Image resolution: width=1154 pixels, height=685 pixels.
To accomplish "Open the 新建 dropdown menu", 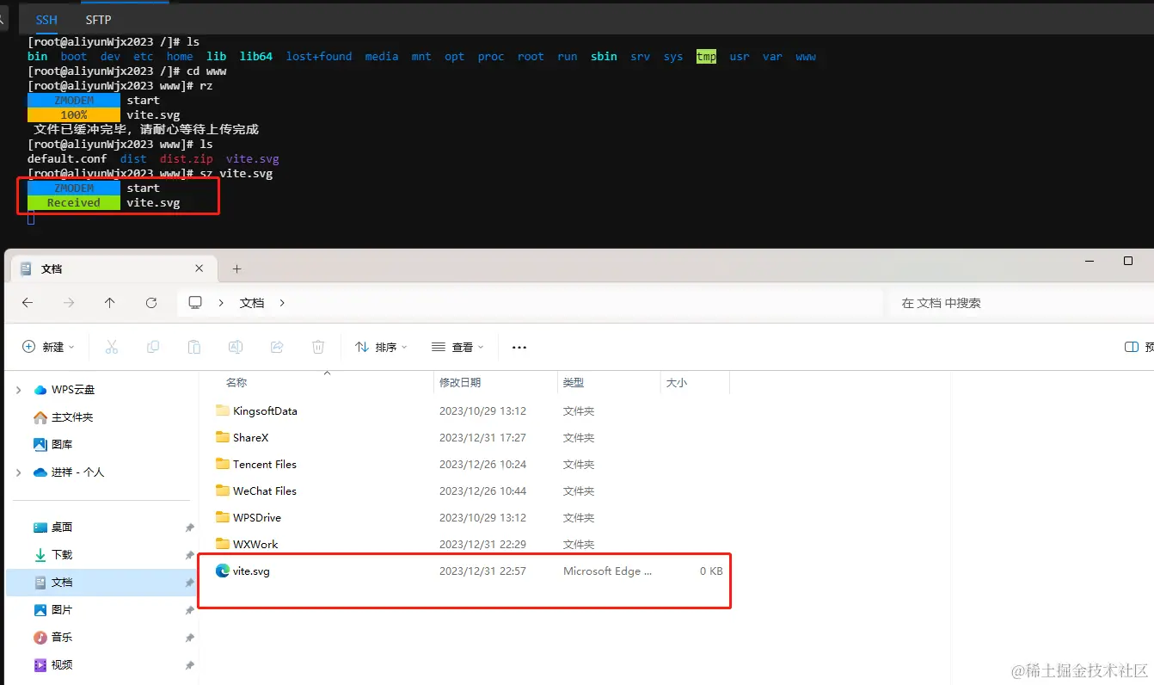I will click(x=49, y=347).
